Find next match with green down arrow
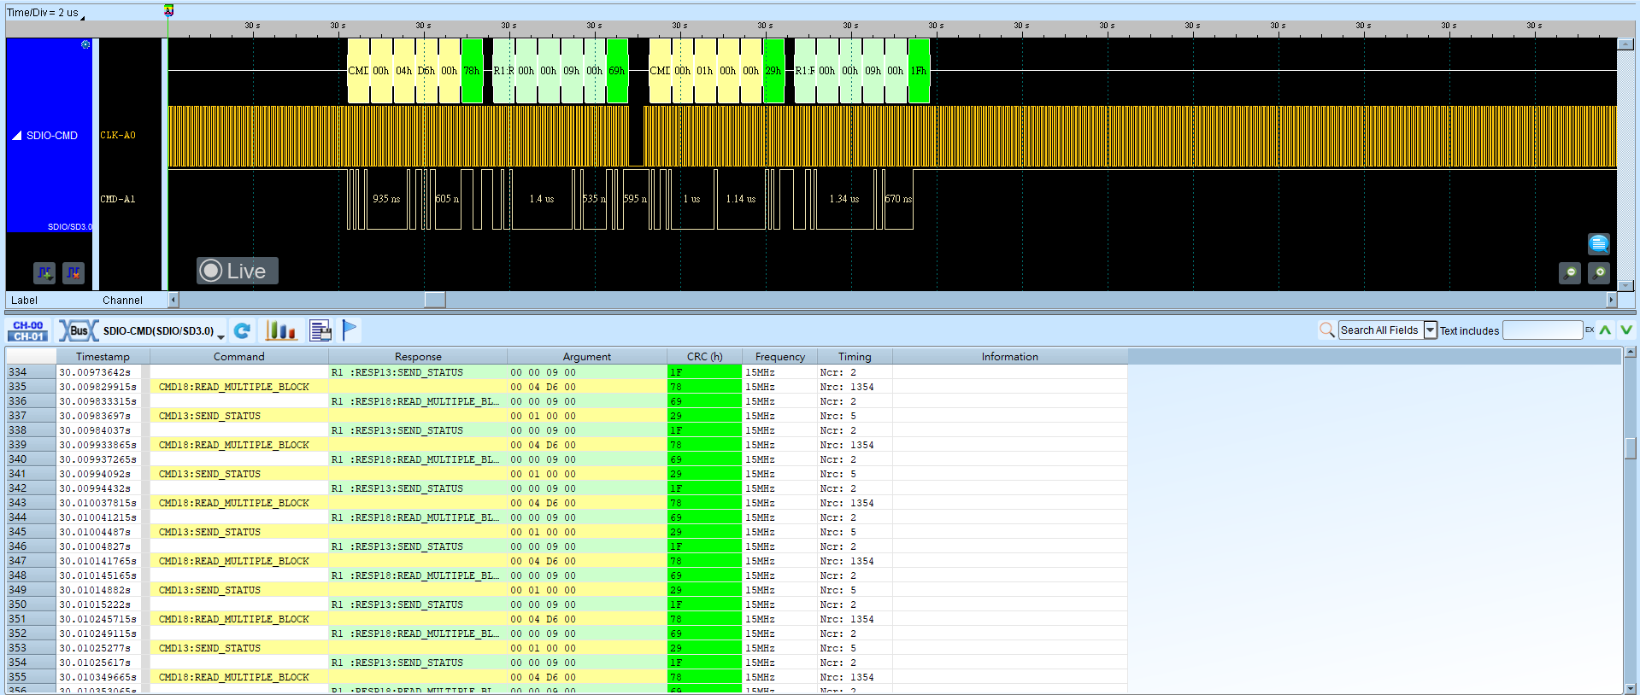Screen dimensions: 1640x695 [x=1626, y=330]
